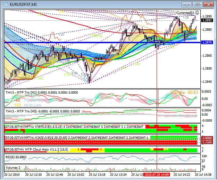The width and height of the screenshot is (217, 180).
Task: Click the red 3.0000 level label
Action: [207, 138]
